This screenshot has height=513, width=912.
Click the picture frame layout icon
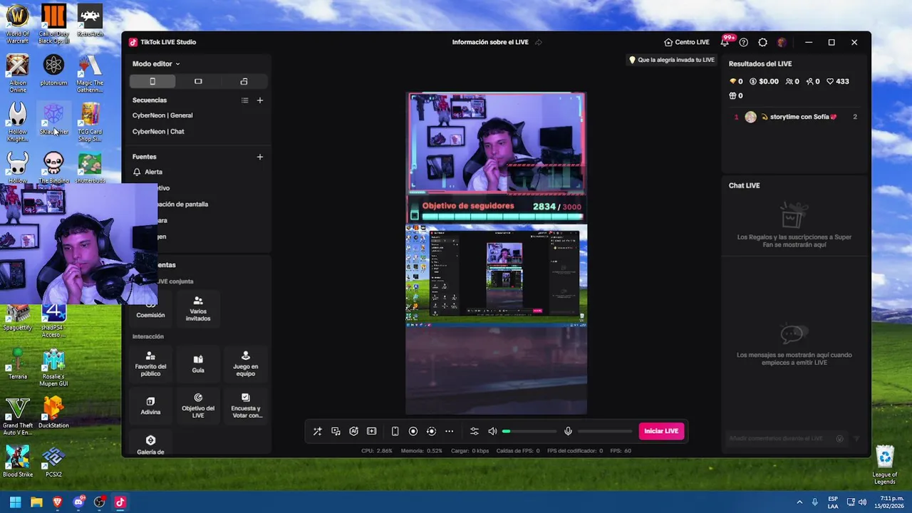[371, 431]
